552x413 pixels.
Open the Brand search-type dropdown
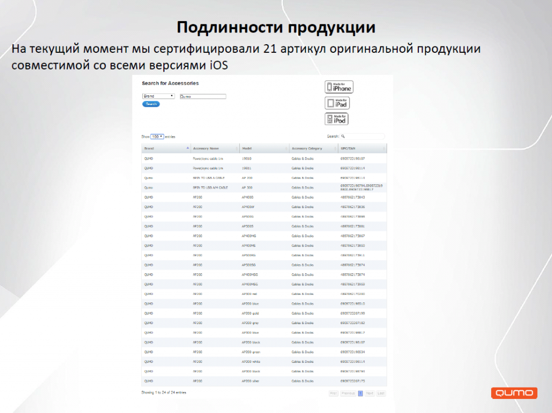tap(158, 96)
